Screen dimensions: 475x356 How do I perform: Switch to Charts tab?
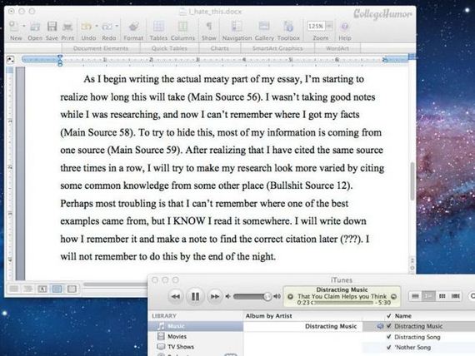[220, 48]
